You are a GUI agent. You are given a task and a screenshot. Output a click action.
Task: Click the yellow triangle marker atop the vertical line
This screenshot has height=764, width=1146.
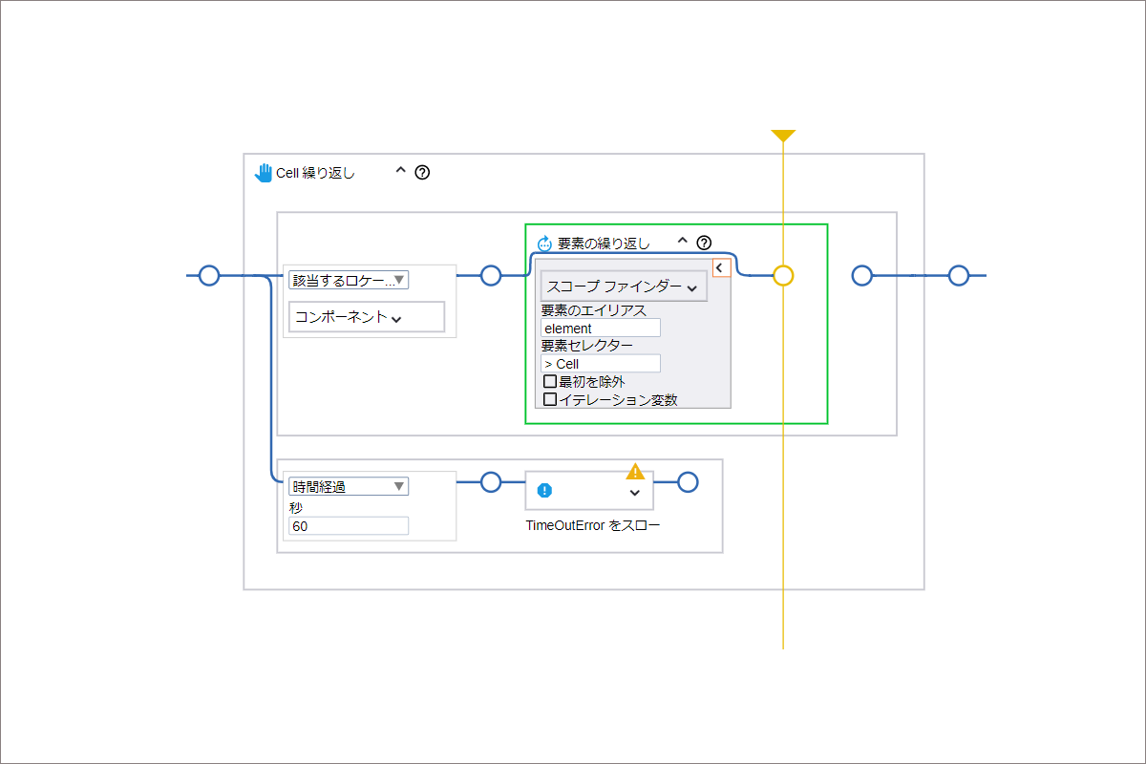(783, 136)
